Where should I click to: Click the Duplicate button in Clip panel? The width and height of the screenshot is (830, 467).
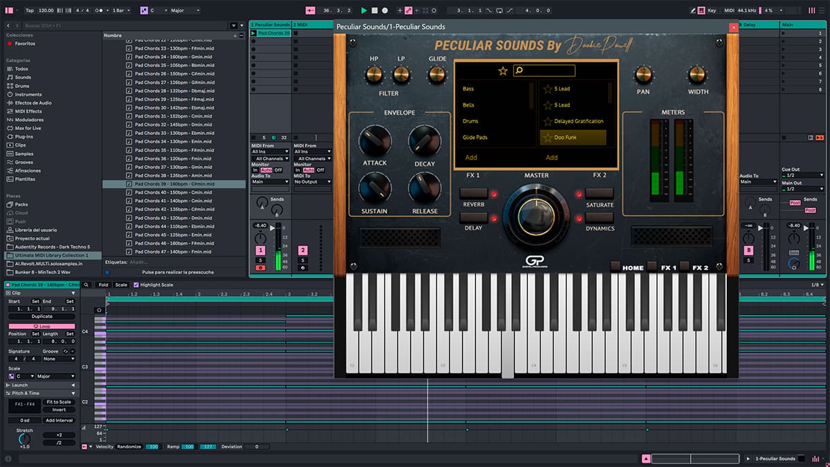pyautogui.click(x=42, y=316)
